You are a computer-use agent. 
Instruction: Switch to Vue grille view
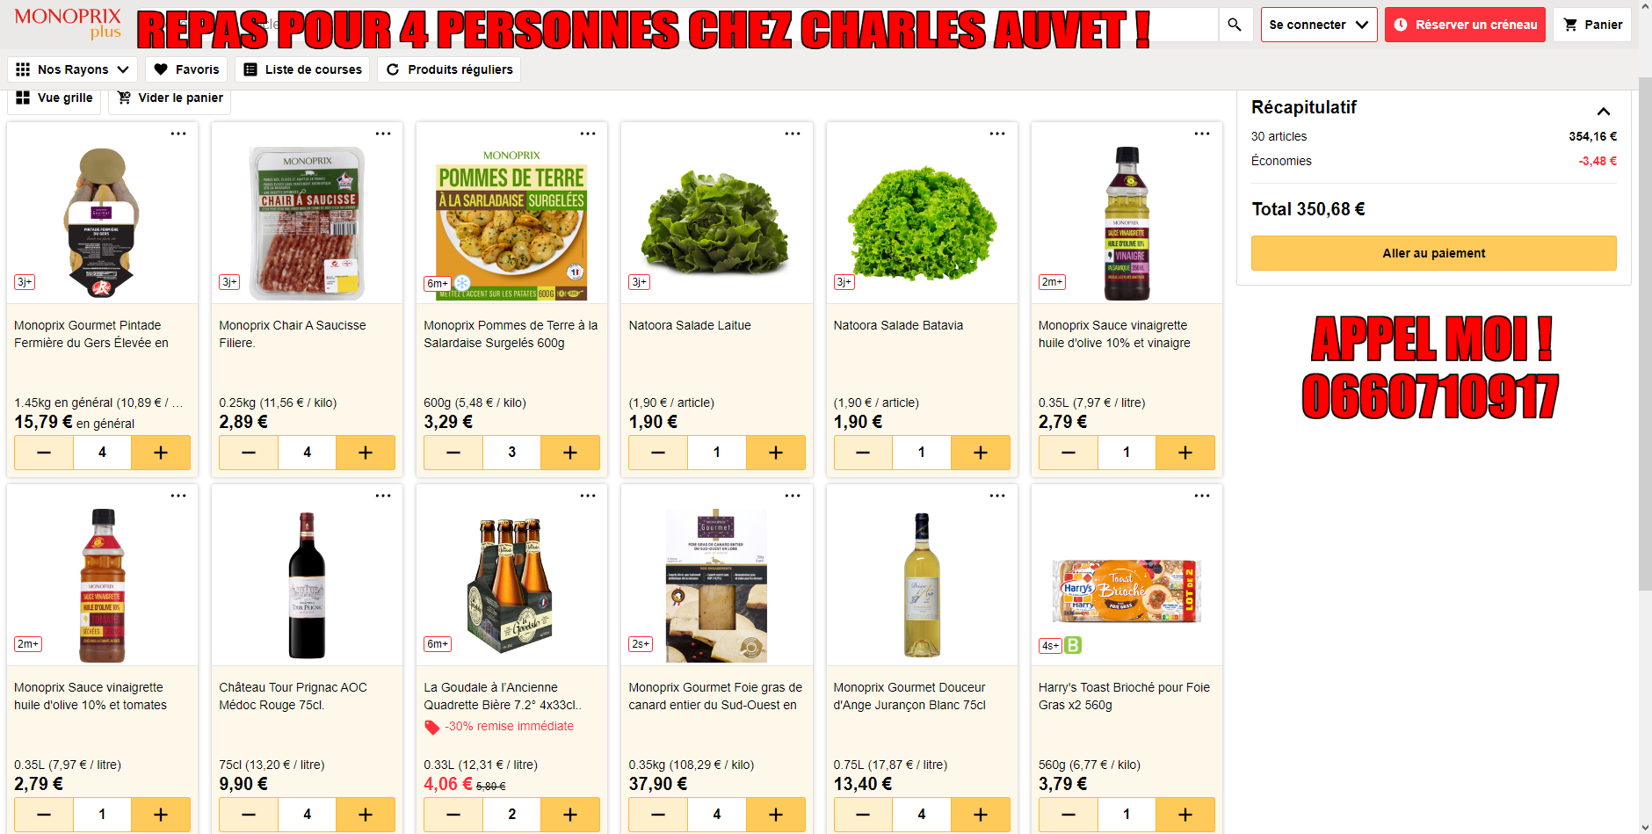click(54, 98)
